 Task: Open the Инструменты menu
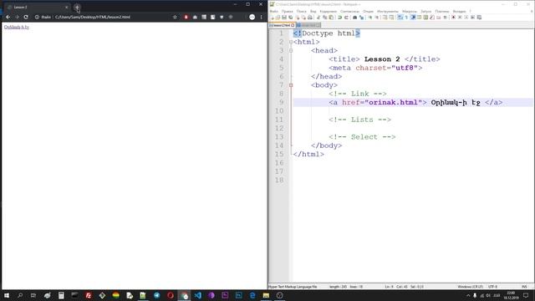388,11
